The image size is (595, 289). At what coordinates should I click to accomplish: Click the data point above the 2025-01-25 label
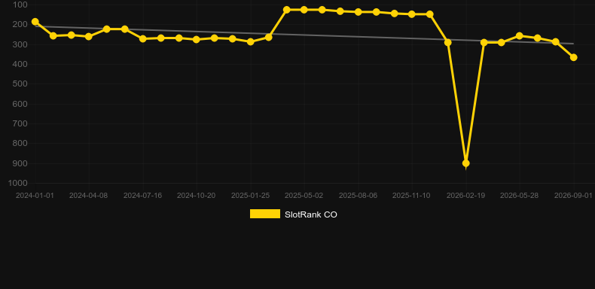click(x=251, y=41)
